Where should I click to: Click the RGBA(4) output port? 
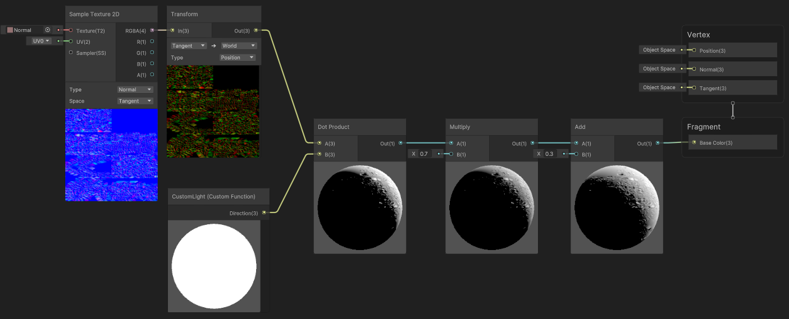click(152, 30)
